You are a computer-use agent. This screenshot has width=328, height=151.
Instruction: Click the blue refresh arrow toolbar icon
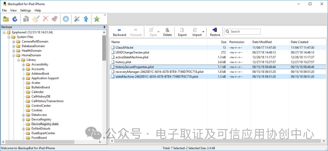click(x=15, y=19)
